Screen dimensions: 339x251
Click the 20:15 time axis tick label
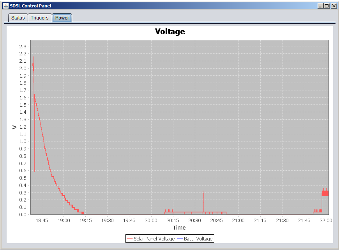click(x=173, y=221)
